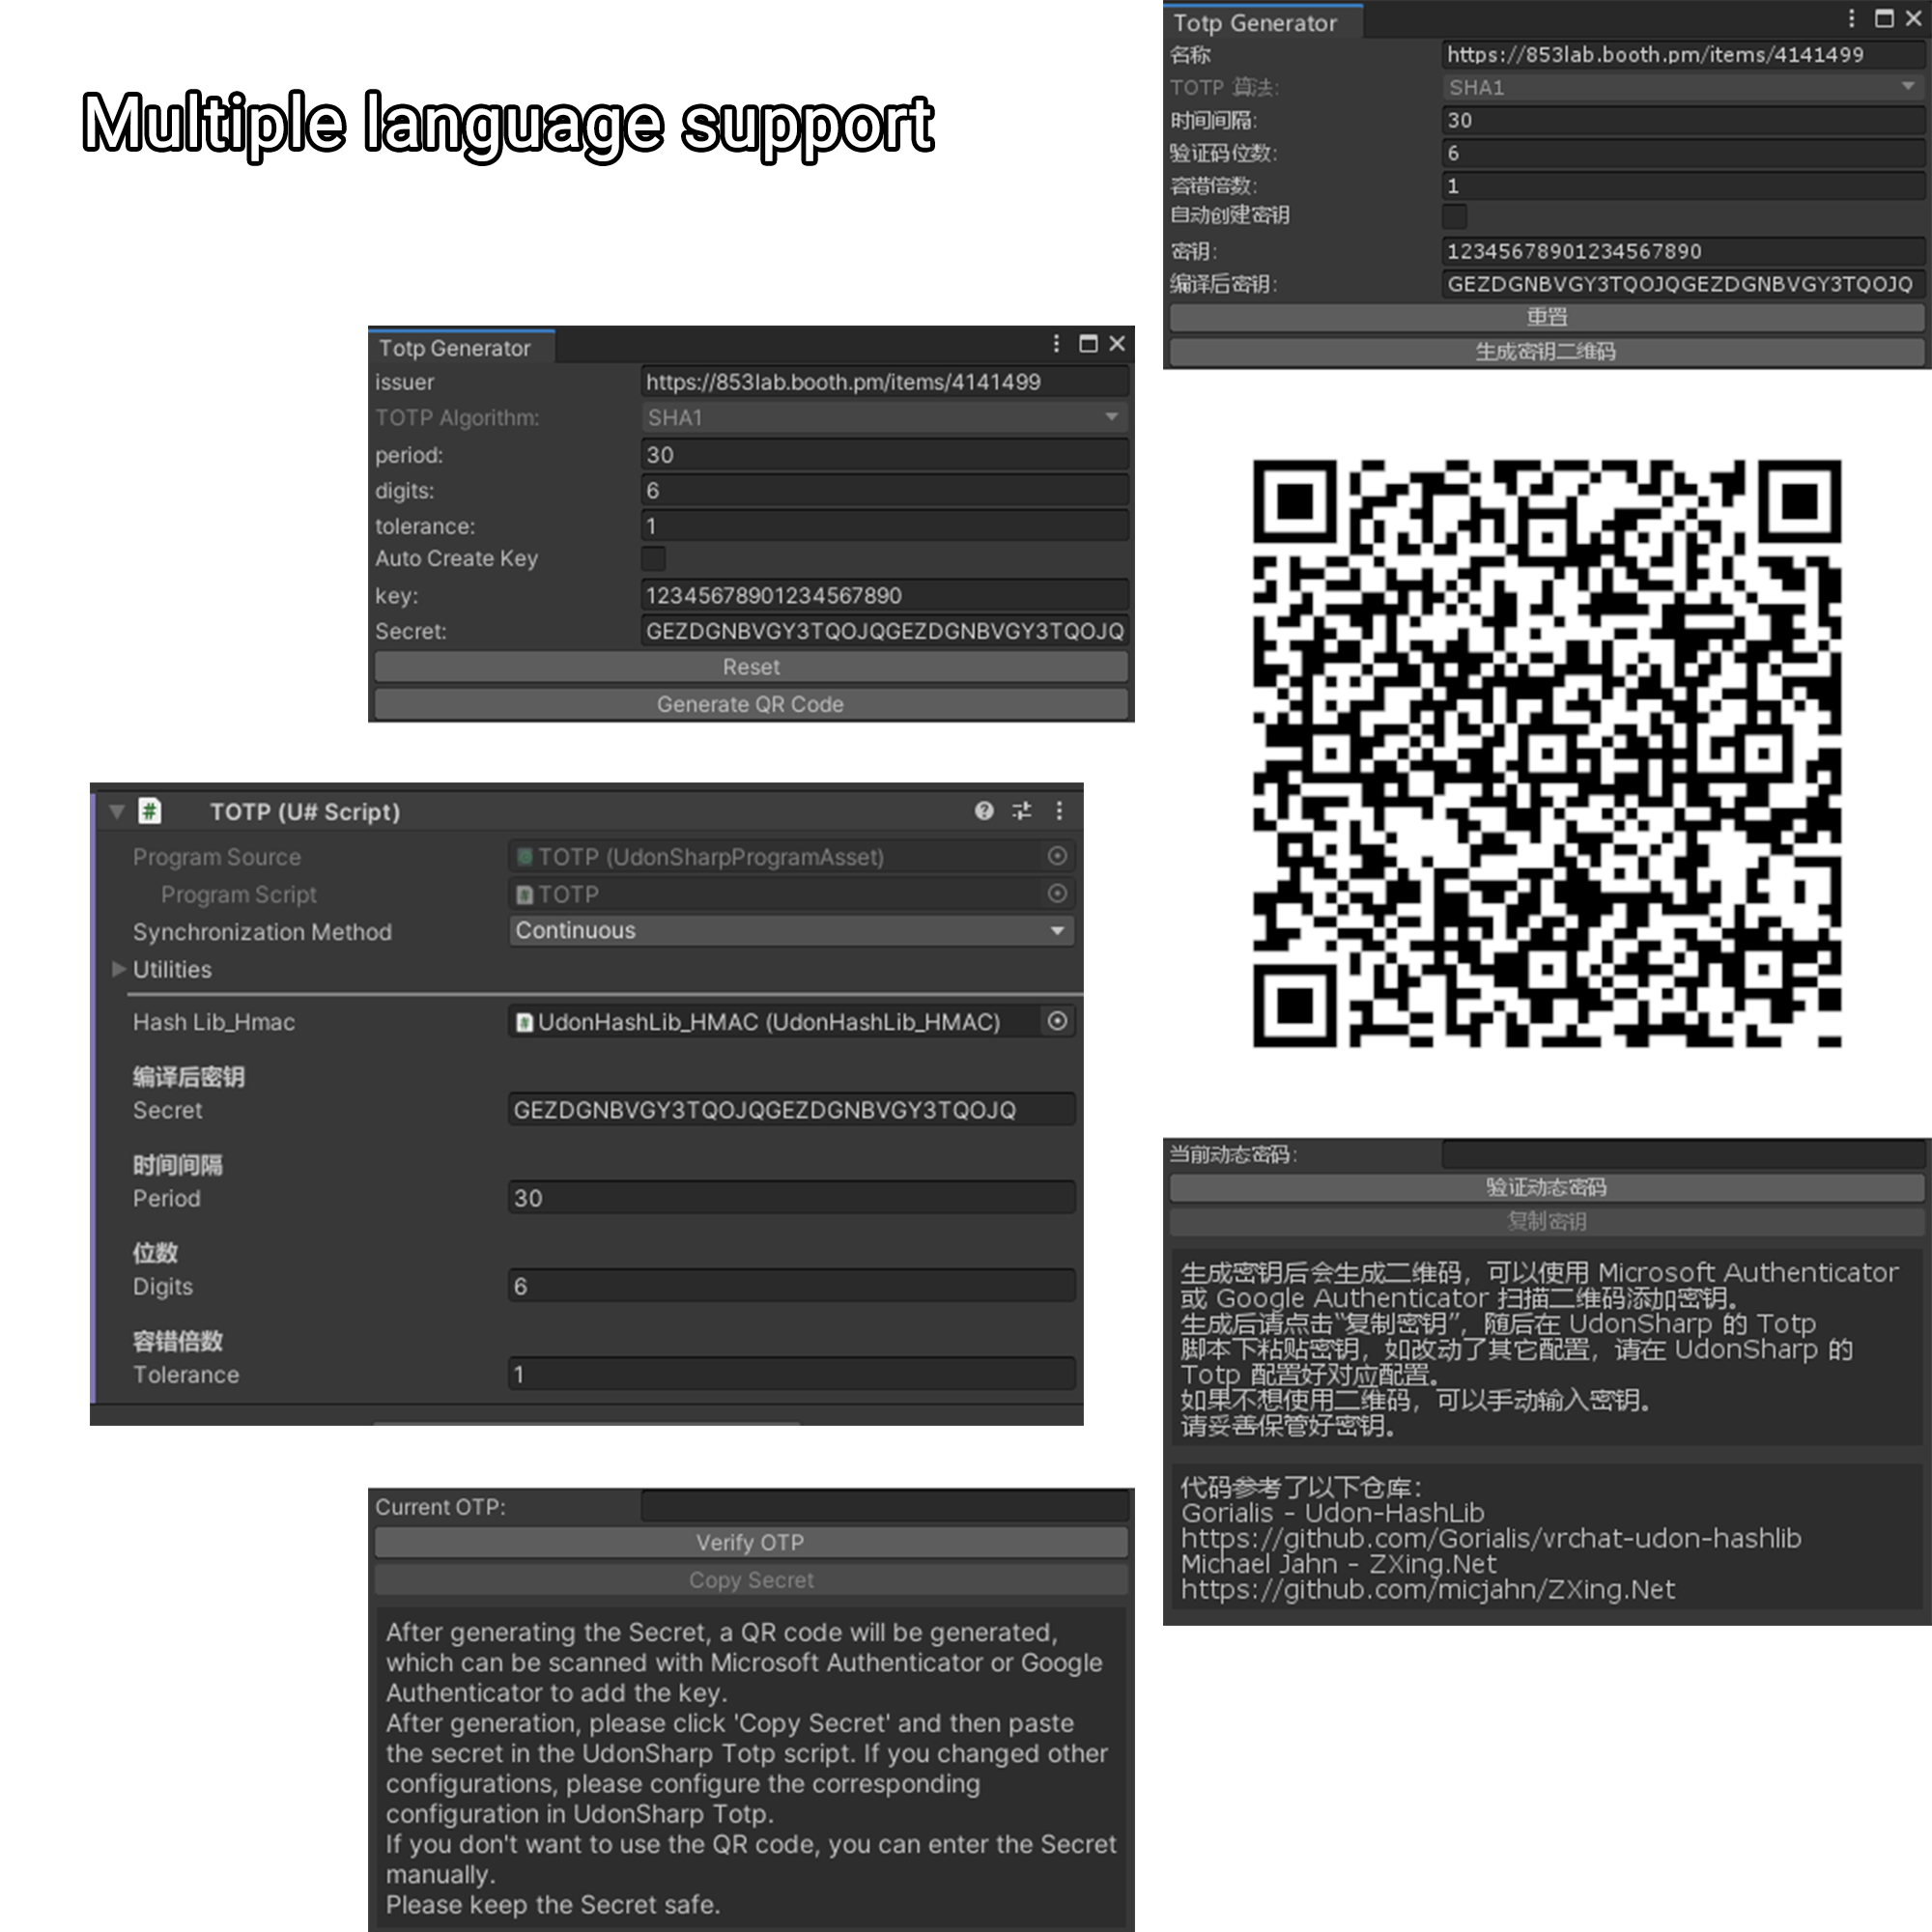This screenshot has height=1932, width=1932.
Task: Enable the Auto Create Key checkbox
Action: click(x=655, y=559)
